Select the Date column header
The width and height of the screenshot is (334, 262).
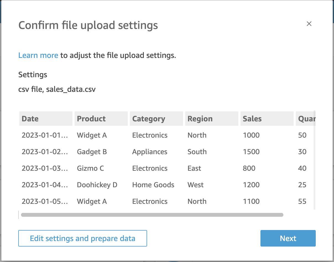coord(46,119)
